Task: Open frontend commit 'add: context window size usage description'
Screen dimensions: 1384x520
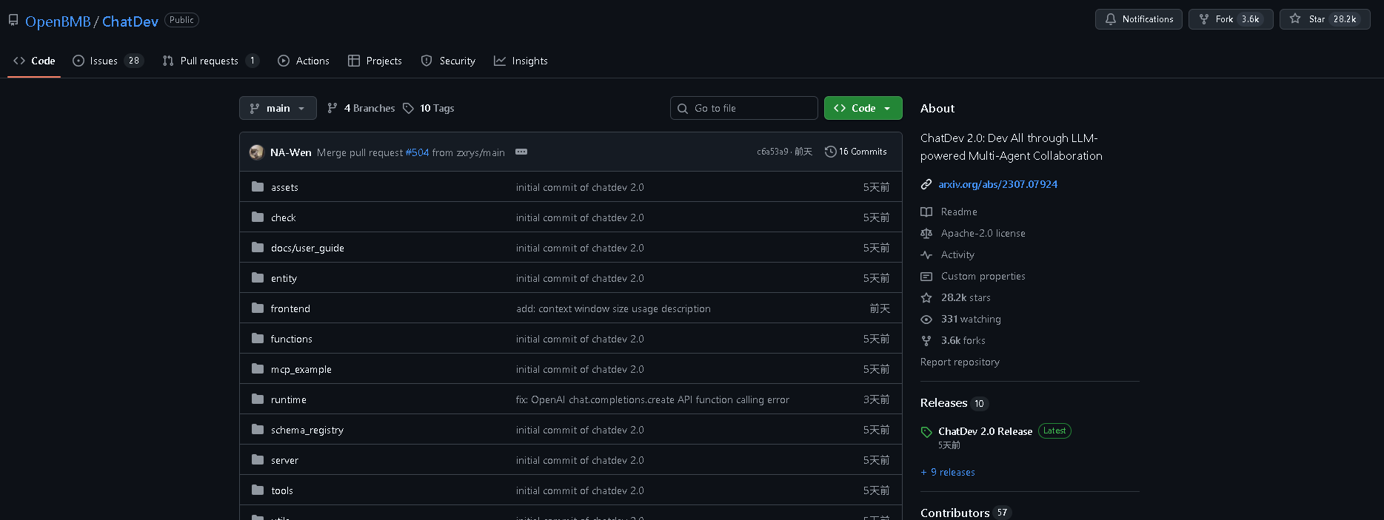Action: pyautogui.click(x=613, y=308)
